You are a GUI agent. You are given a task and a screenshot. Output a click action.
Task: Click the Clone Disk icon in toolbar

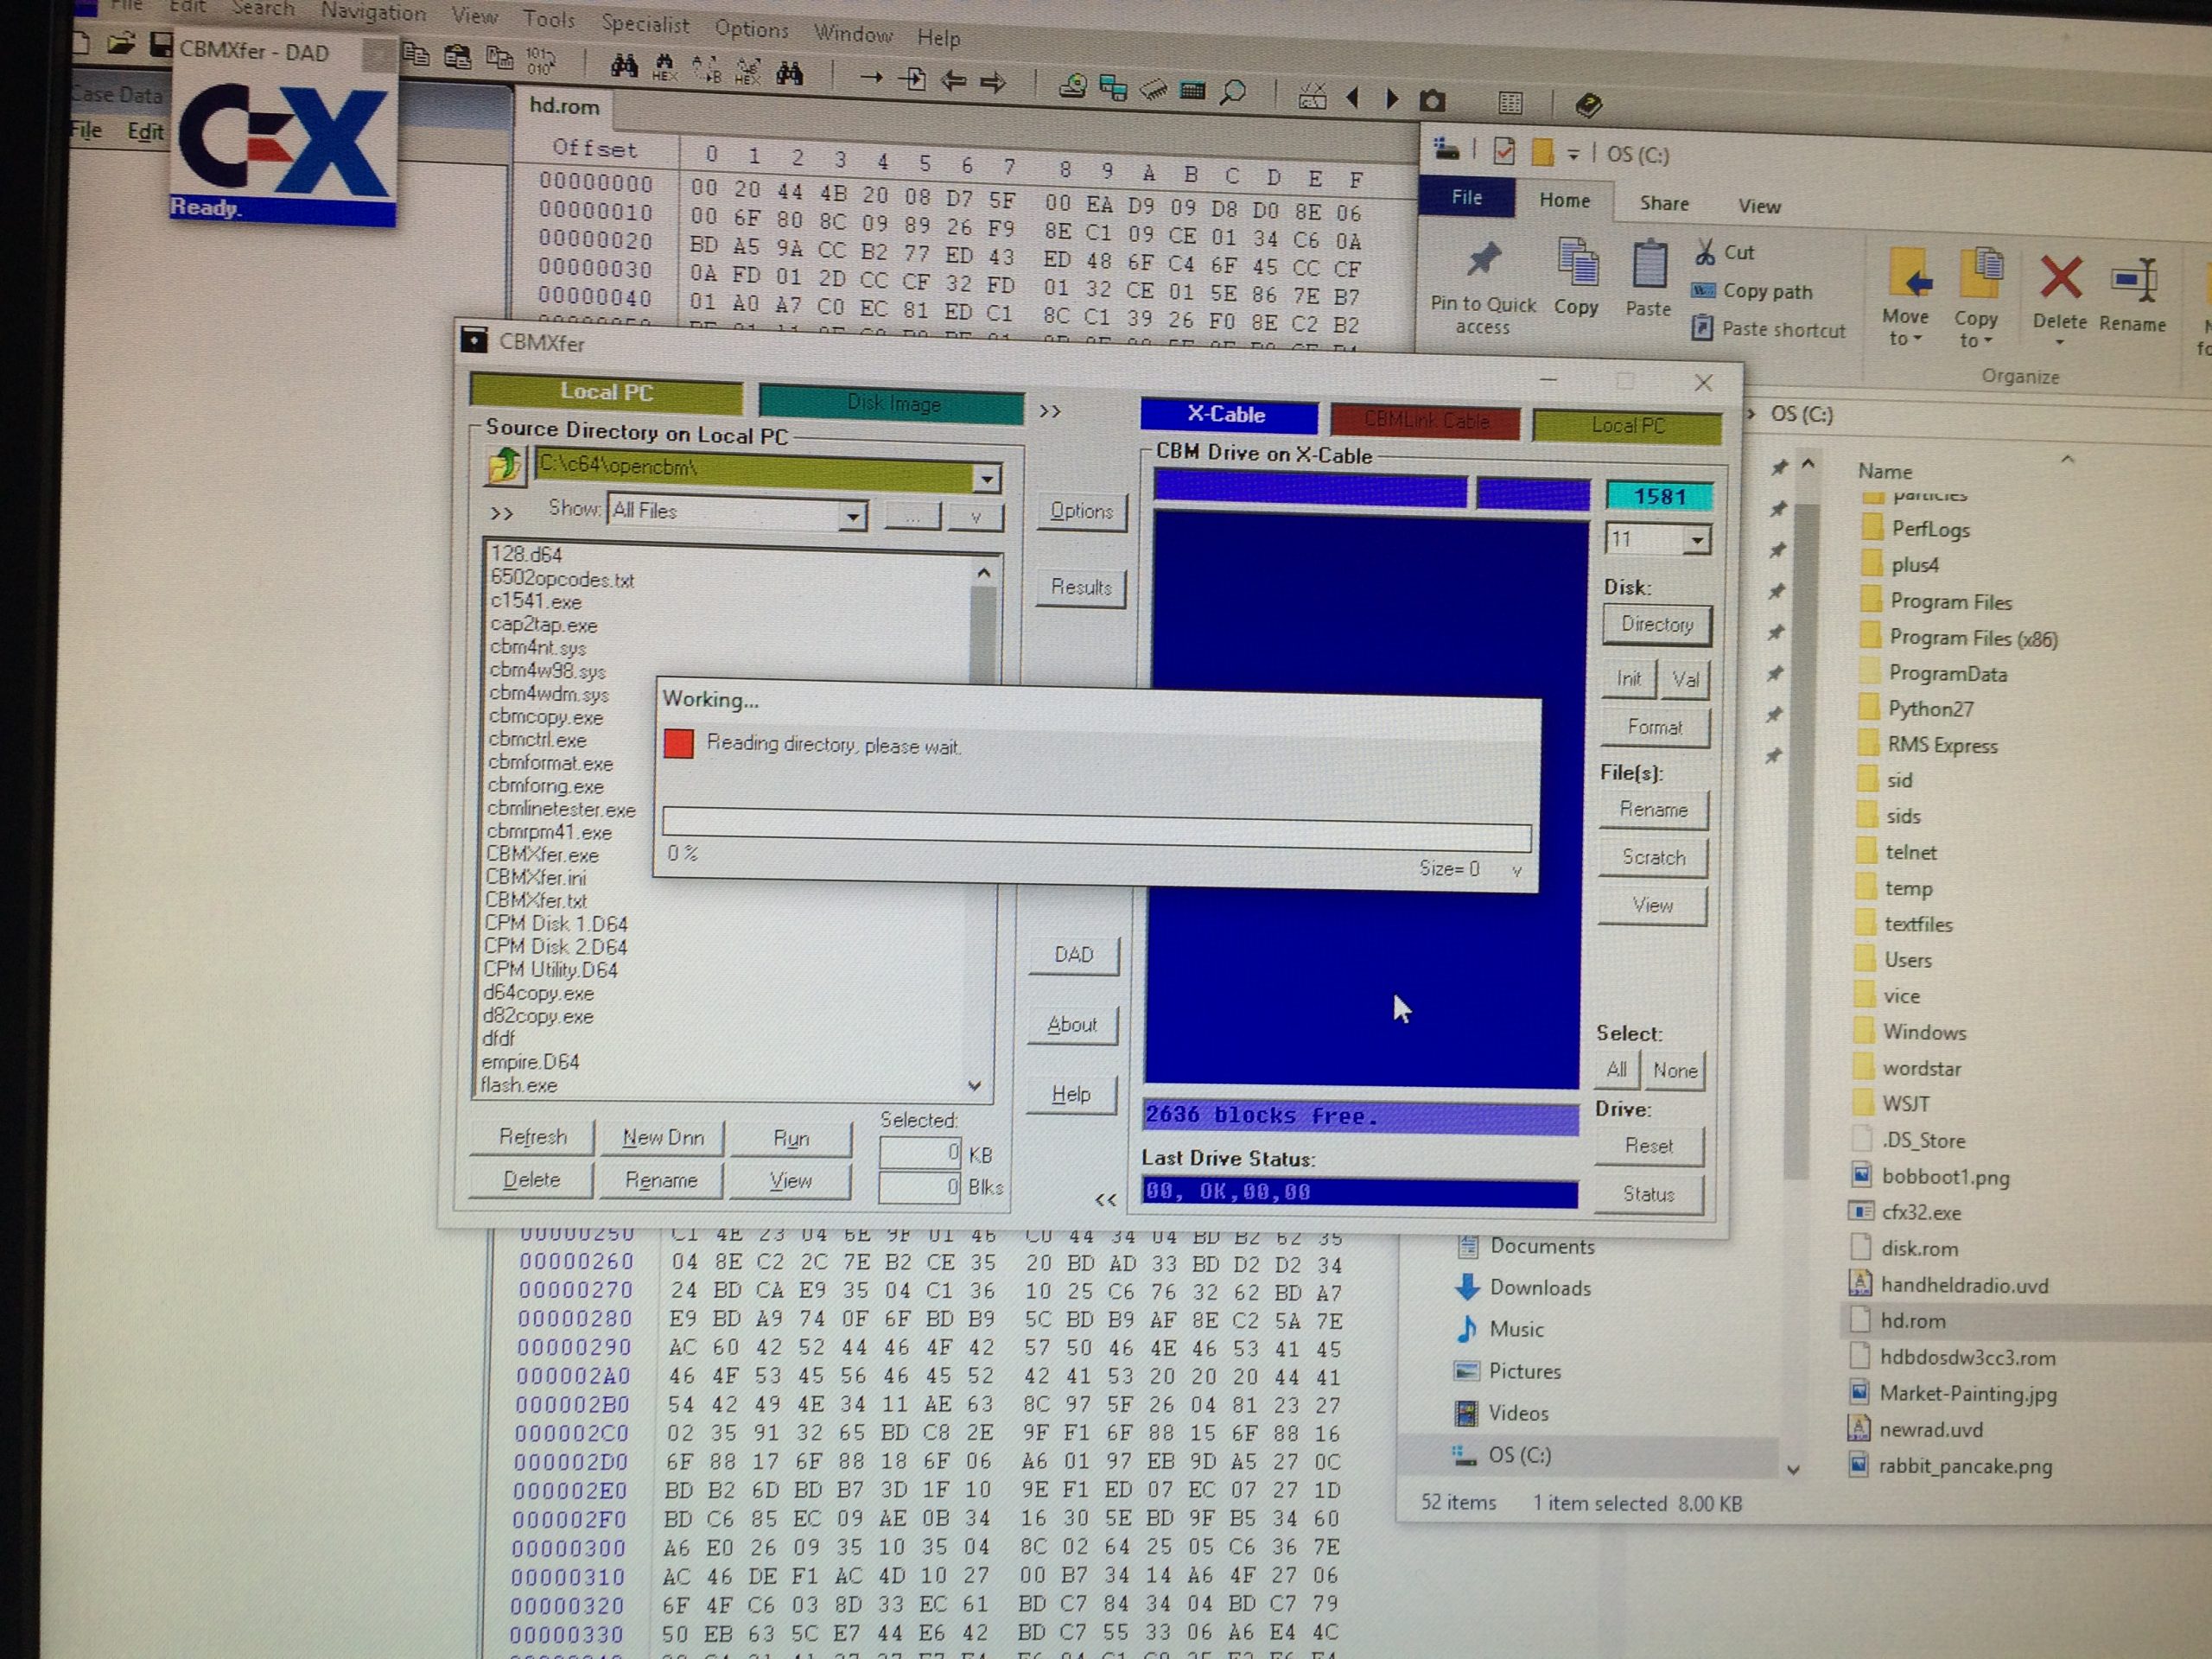coord(1113,88)
